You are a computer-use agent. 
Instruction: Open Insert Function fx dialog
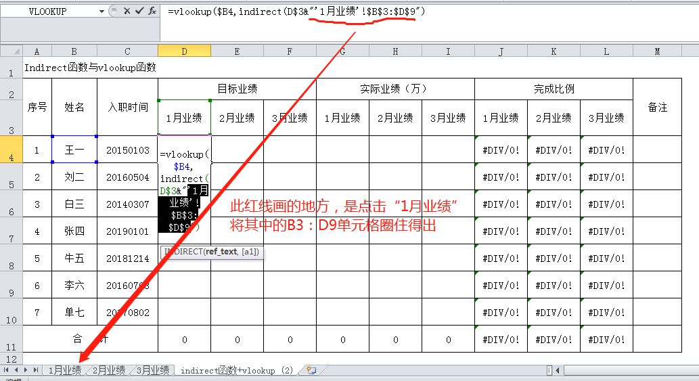(x=152, y=11)
